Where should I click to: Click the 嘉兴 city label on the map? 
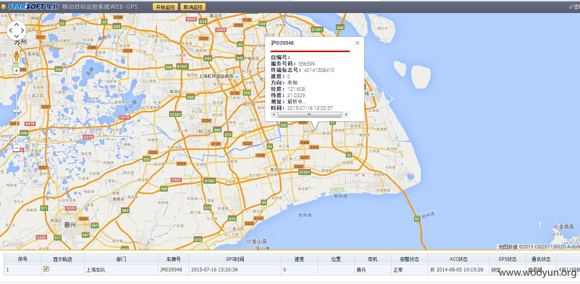(70, 225)
